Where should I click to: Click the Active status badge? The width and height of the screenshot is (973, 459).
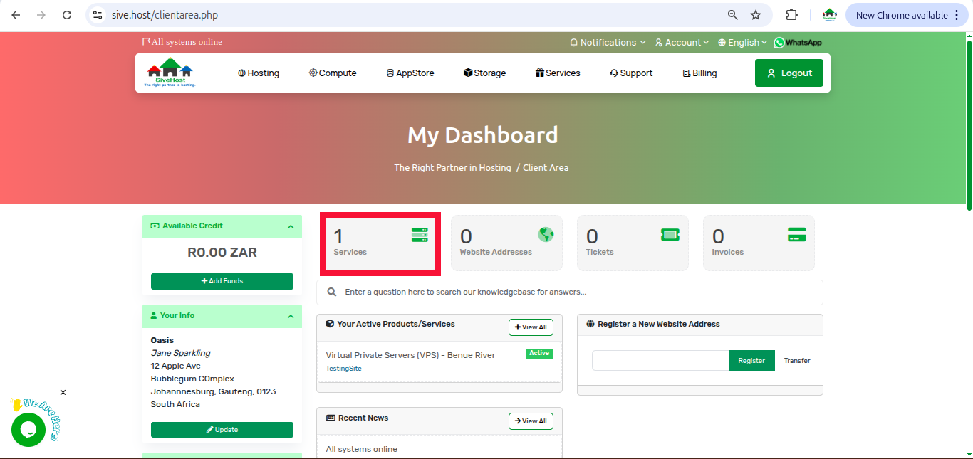[539, 353]
